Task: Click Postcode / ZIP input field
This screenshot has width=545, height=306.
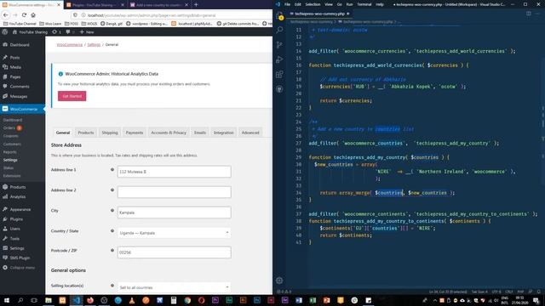Action: (x=174, y=252)
